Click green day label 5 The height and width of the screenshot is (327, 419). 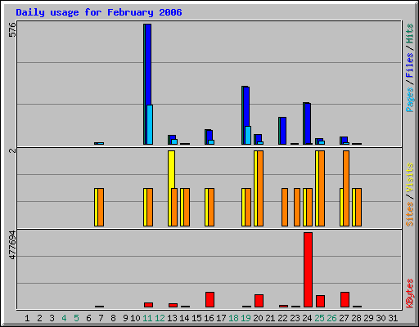pos(76,318)
